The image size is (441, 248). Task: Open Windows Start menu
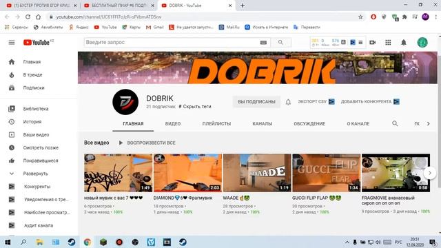click(8, 242)
